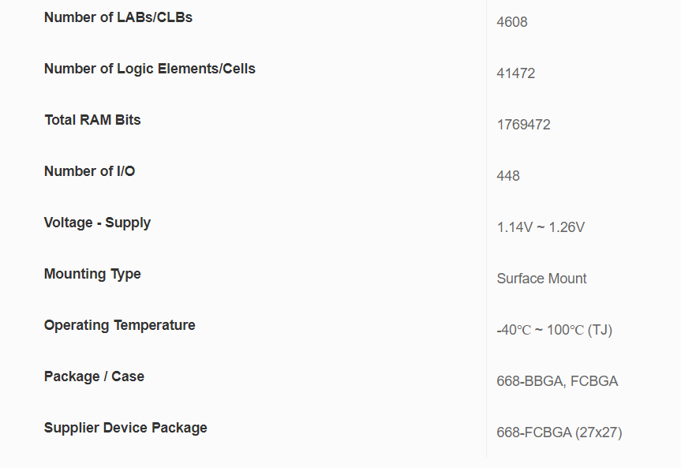This screenshot has height=468, width=681.
Task: Select the 668-BBGA, FCBGA value
Action: click(557, 381)
